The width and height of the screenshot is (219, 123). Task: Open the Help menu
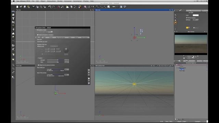point(92,1)
